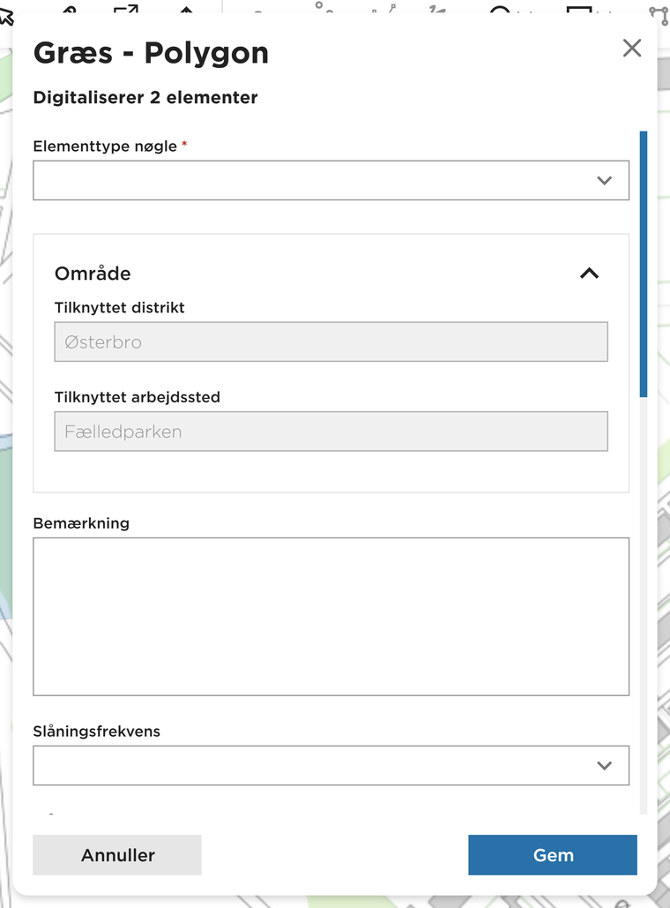Cancel with the Annuller button
This screenshot has width=670, height=908.
coord(117,855)
